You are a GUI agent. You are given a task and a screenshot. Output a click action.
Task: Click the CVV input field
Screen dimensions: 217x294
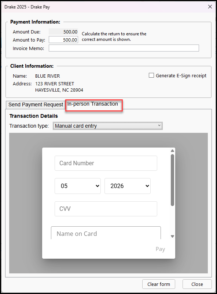106,209
